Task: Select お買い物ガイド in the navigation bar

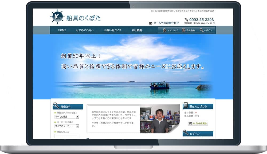Action: click(x=113, y=30)
